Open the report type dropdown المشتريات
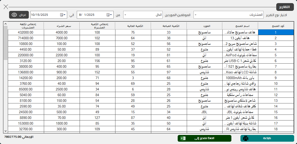 [x=228, y=15]
